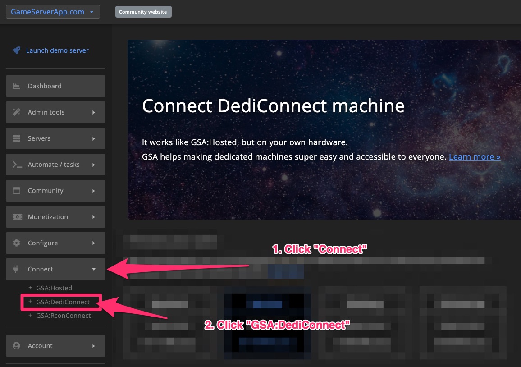This screenshot has height=367, width=521.
Task: Open the Account menu label
Action: pos(40,346)
